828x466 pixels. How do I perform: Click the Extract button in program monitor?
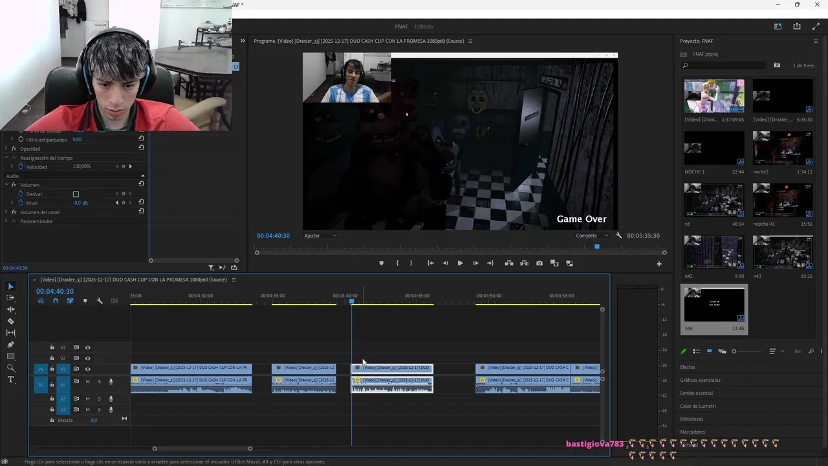click(x=524, y=263)
